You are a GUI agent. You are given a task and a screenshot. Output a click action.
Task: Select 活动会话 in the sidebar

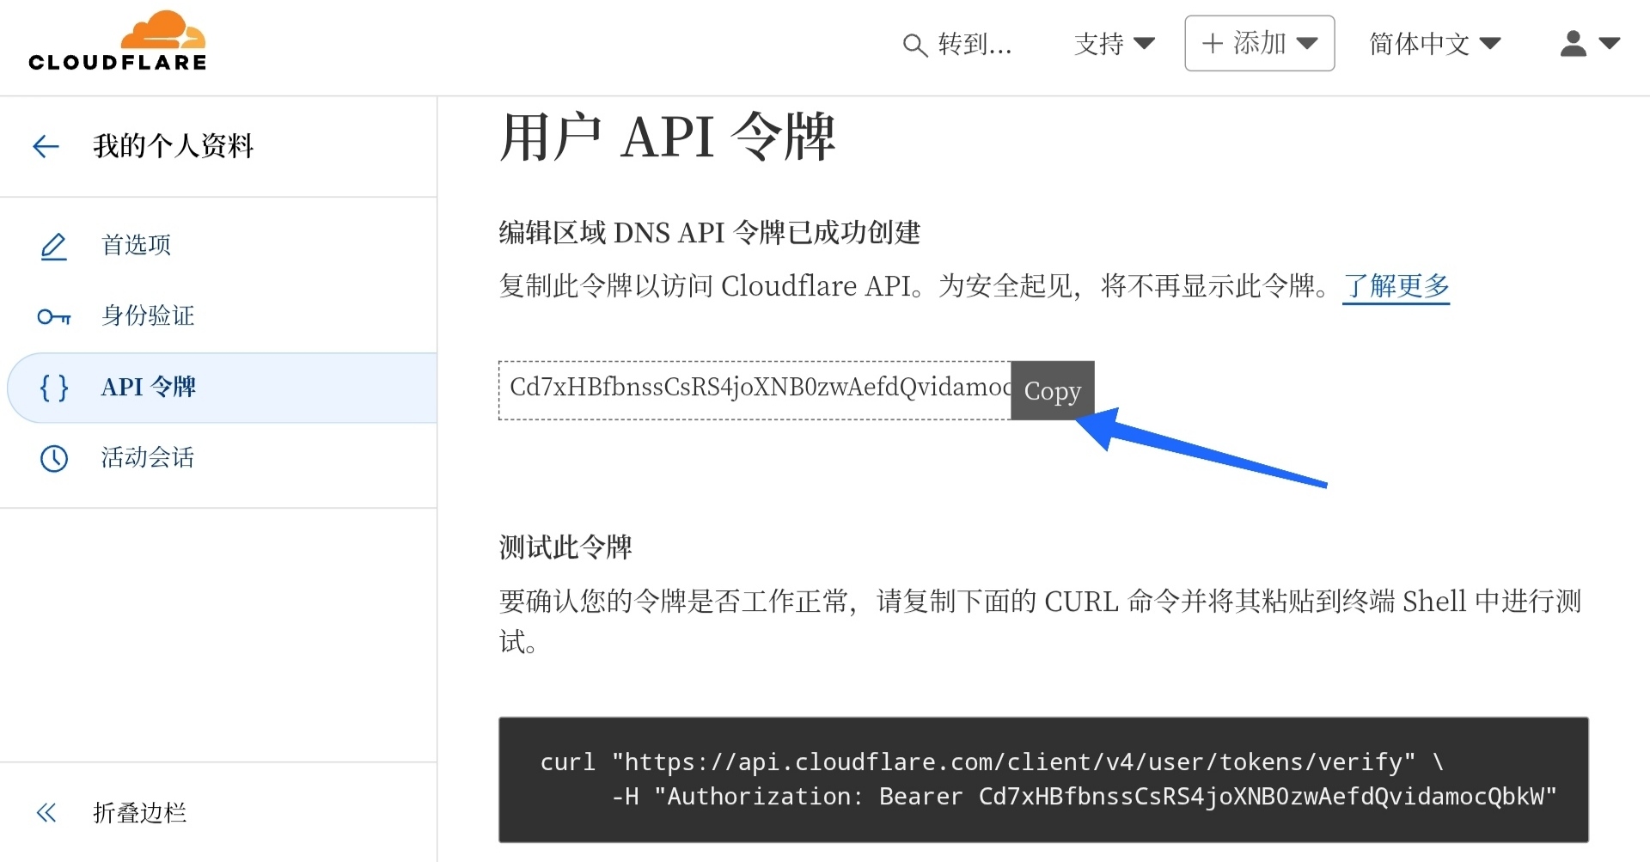click(x=148, y=458)
